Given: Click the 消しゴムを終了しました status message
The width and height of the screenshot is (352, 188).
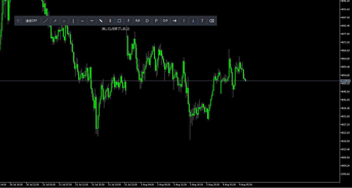Looking at the screenshot, I should (x=116, y=29).
